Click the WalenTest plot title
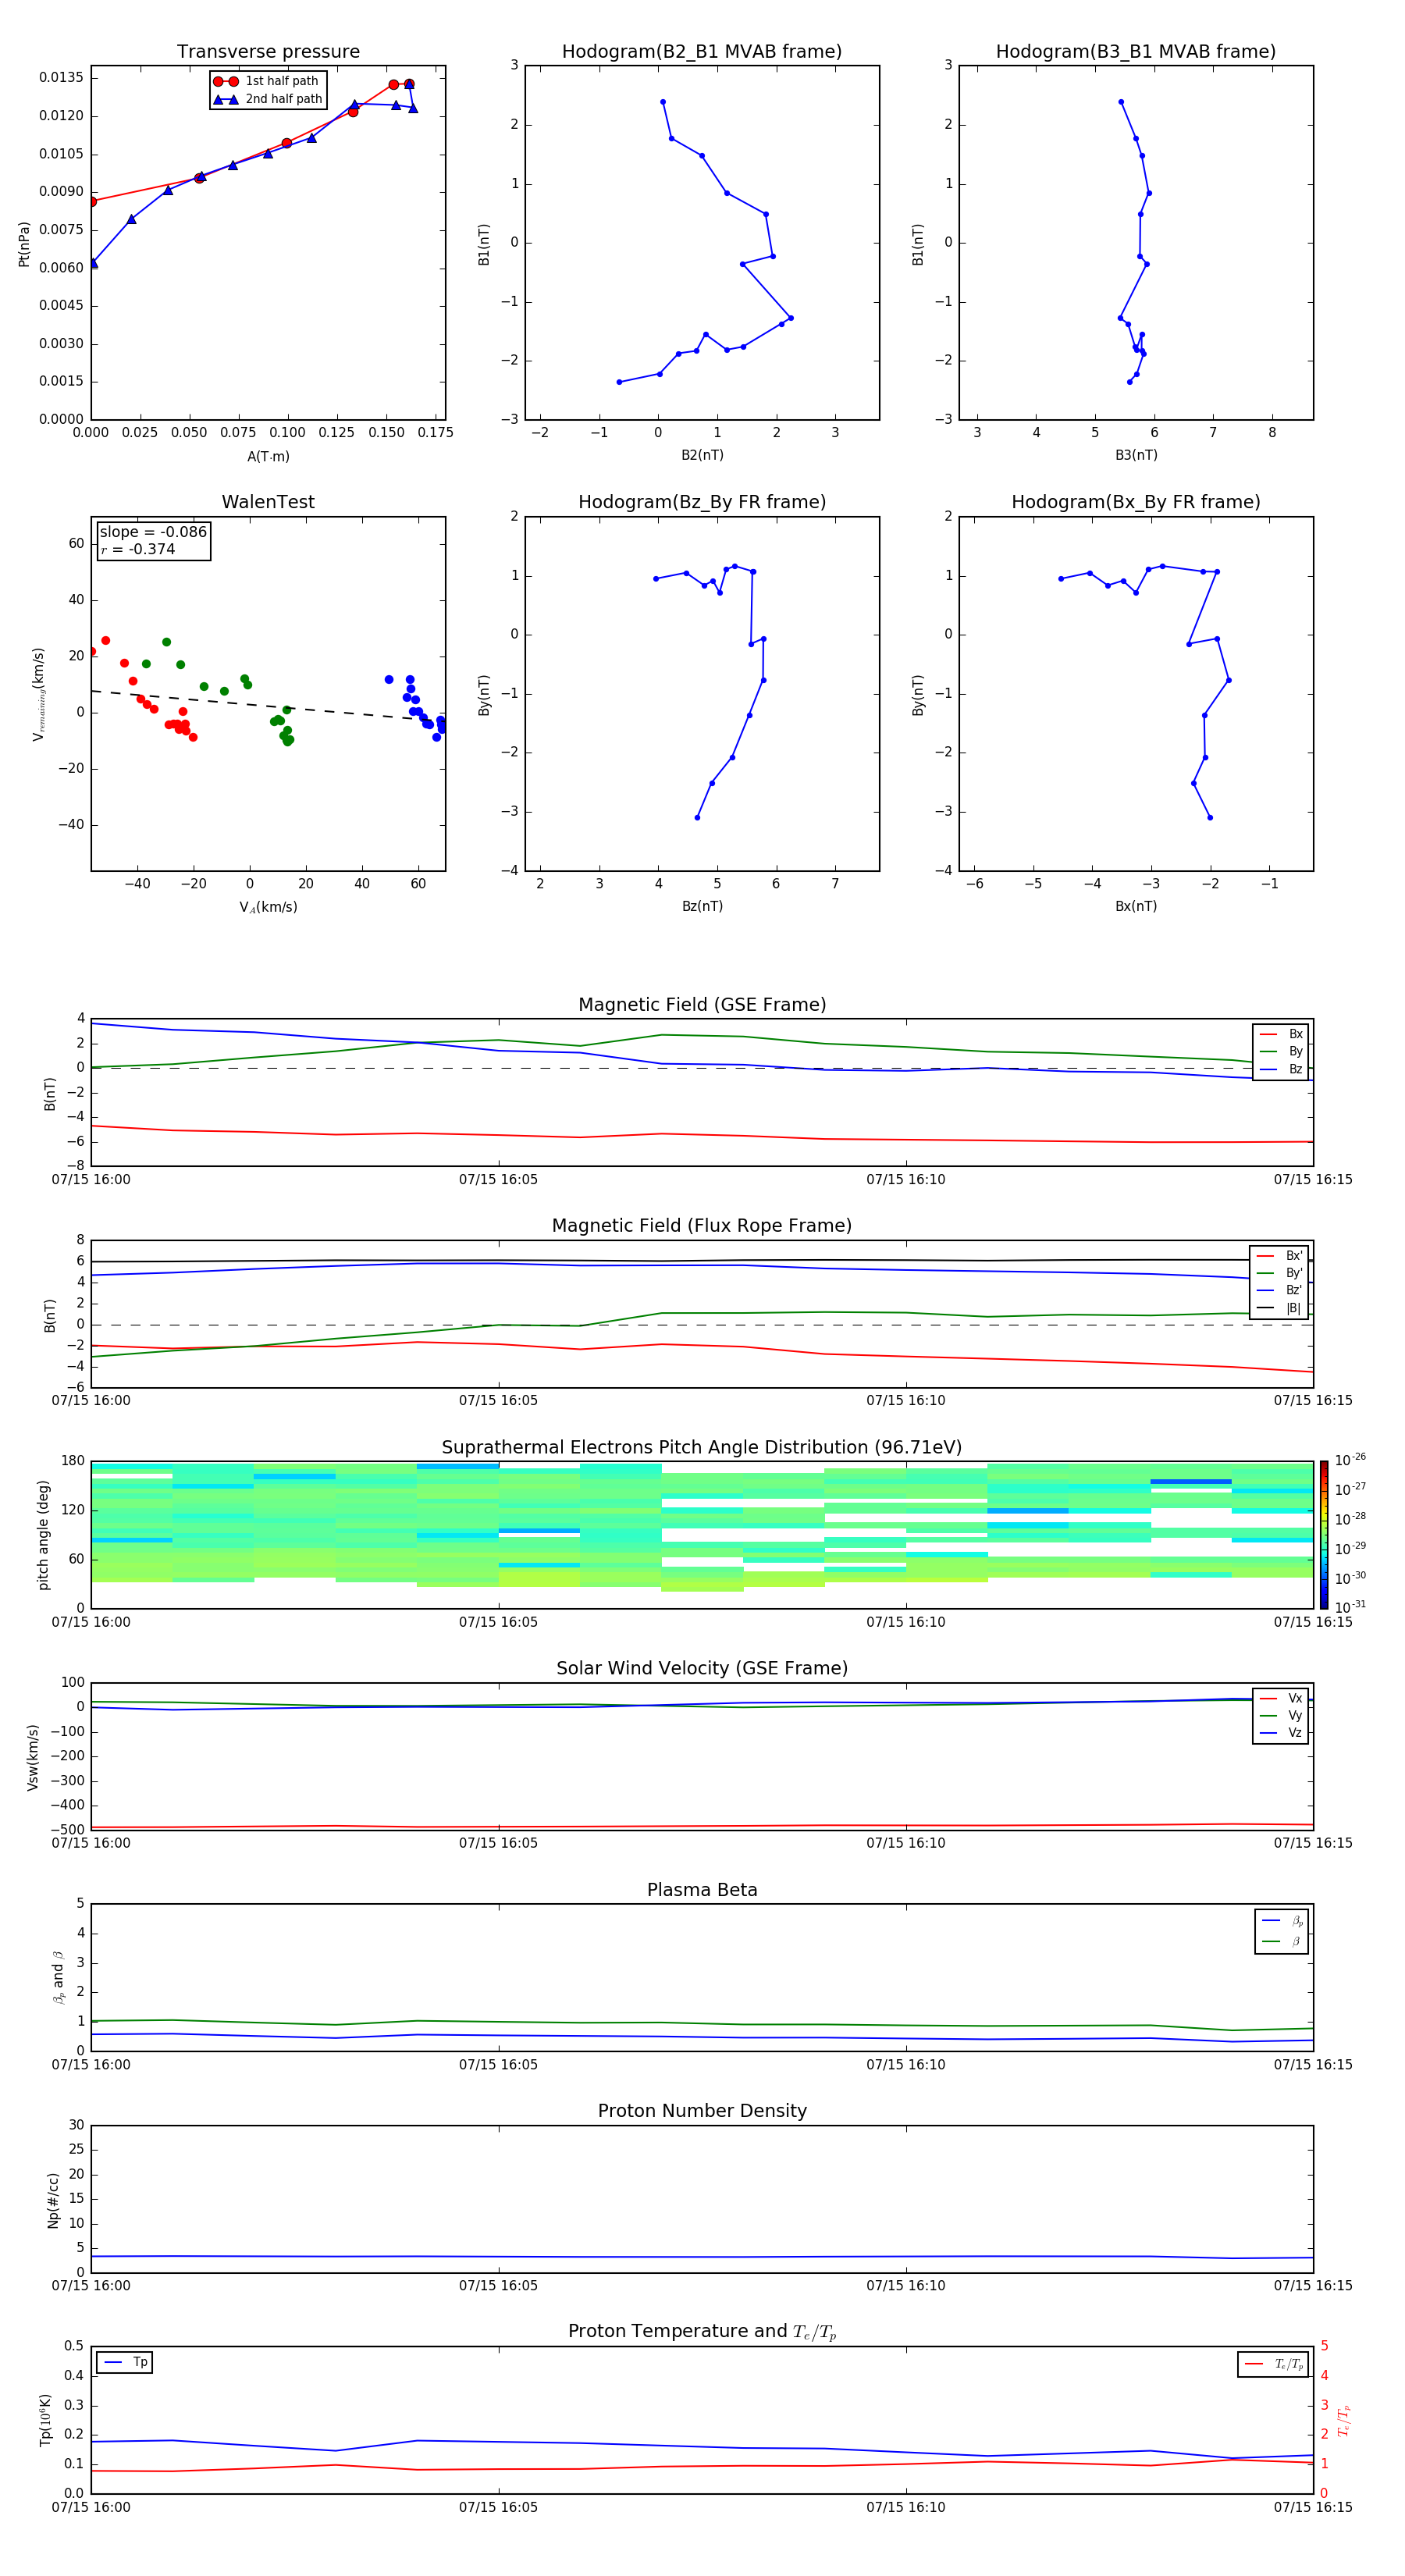 [x=268, y=502]
